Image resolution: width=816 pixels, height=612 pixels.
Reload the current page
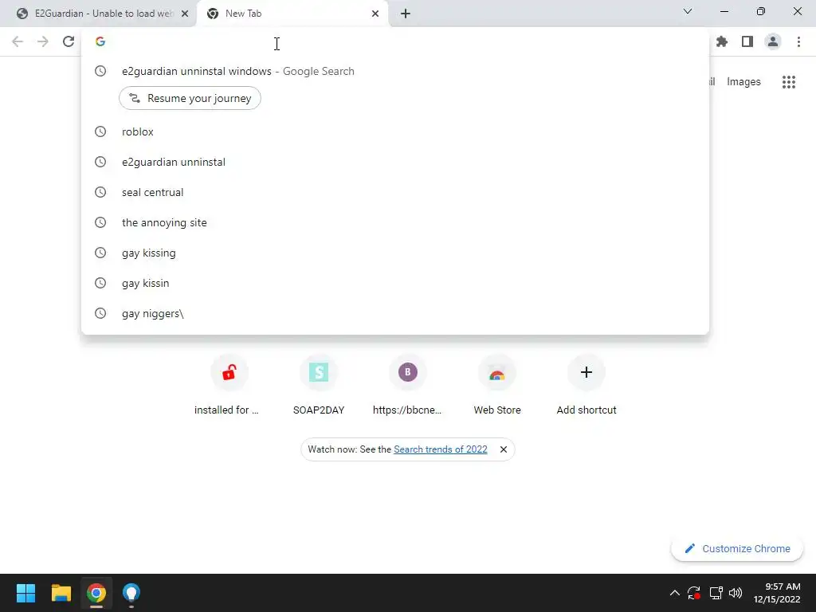click(69, 41)
